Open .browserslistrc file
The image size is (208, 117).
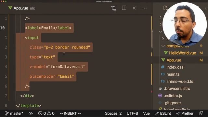[x=177, y=88]
